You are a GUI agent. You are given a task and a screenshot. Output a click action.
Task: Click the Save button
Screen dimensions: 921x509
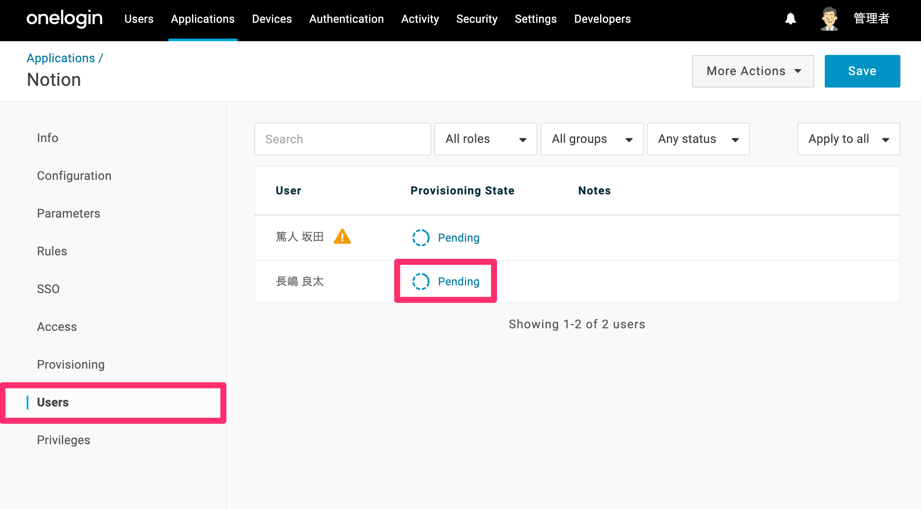point(862,71)
